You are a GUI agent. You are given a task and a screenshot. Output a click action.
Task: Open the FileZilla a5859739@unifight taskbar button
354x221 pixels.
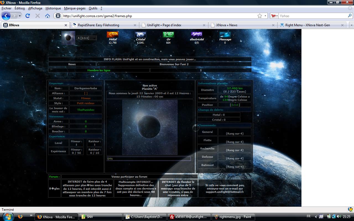(189, 217)
